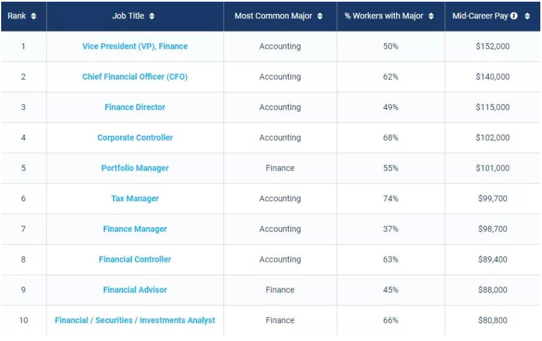Sort by Most Common Major arrows icon

[x=320, y=16]
